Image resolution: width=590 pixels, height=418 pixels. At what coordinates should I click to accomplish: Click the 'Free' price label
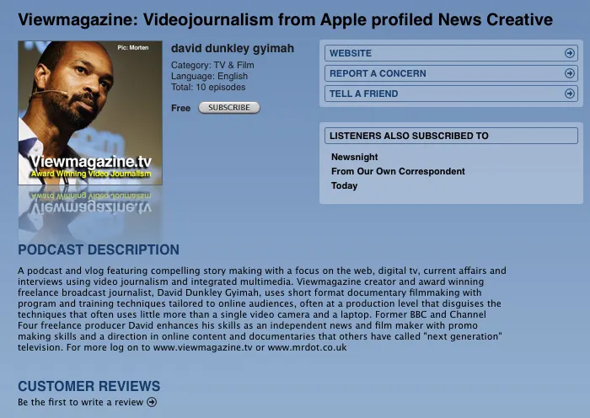(180, 108)
